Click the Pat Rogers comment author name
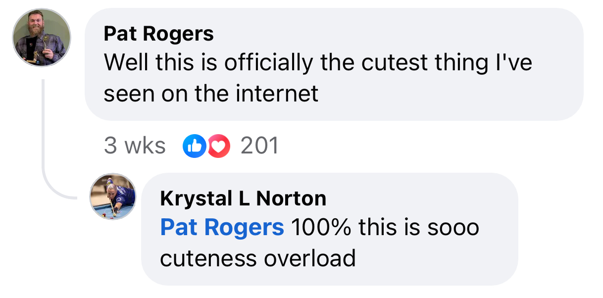 [158, 34]
